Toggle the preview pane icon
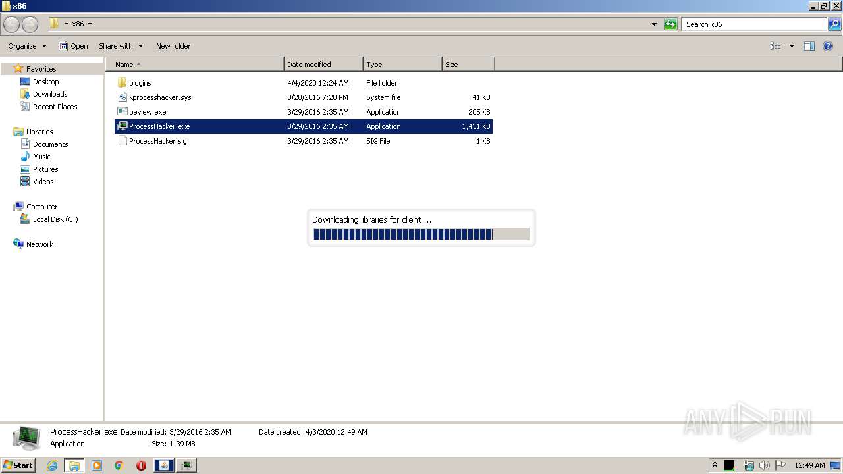 pyautogui.click(x=809, y=46)
